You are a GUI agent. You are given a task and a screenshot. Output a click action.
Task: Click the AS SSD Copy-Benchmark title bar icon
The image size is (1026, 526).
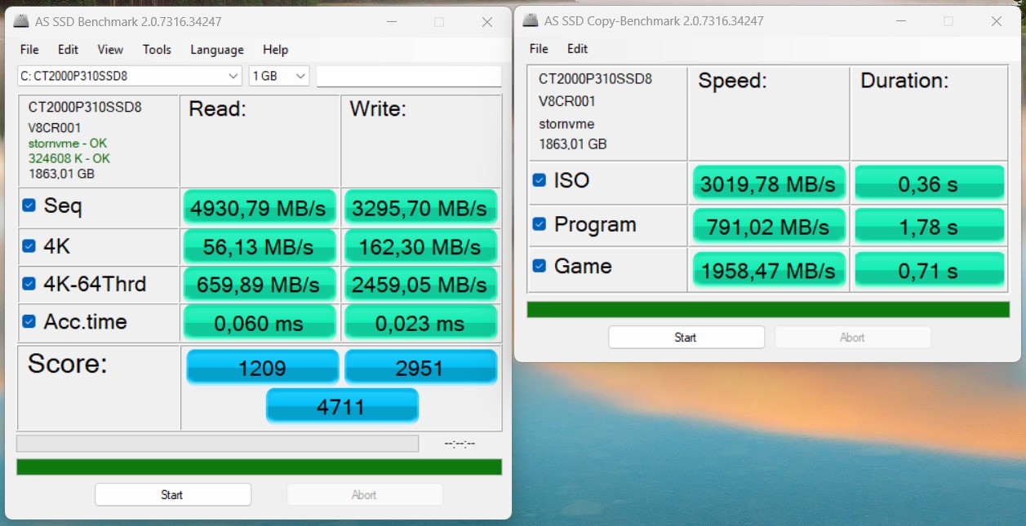tap(531, 20)
